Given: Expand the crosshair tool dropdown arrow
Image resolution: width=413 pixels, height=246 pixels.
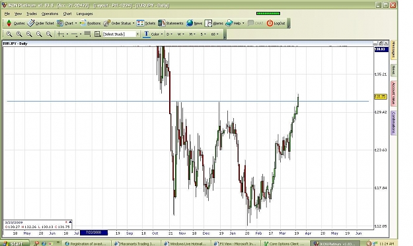Looking at the screenshot, I should point(67,34).
